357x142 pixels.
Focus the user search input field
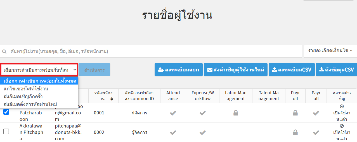151,51
